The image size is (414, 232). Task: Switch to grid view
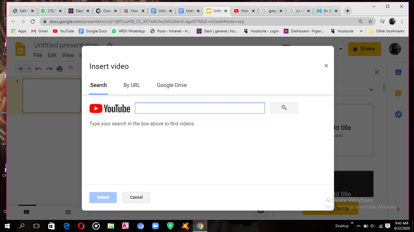(x=68, y=212)
